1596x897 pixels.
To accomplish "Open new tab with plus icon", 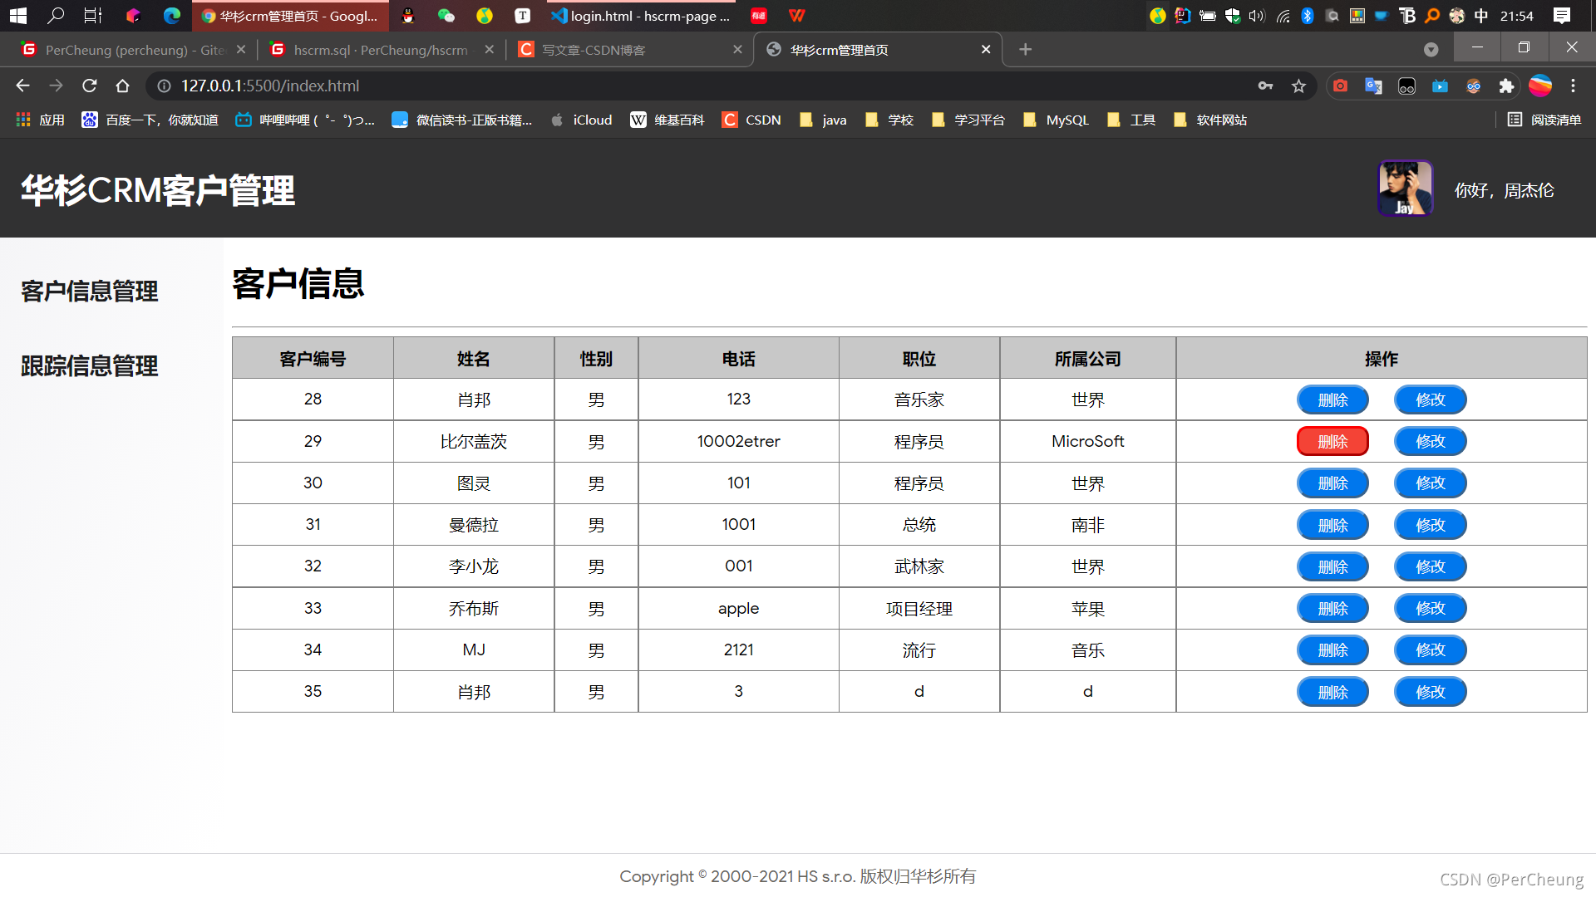I will (1025, 50).
